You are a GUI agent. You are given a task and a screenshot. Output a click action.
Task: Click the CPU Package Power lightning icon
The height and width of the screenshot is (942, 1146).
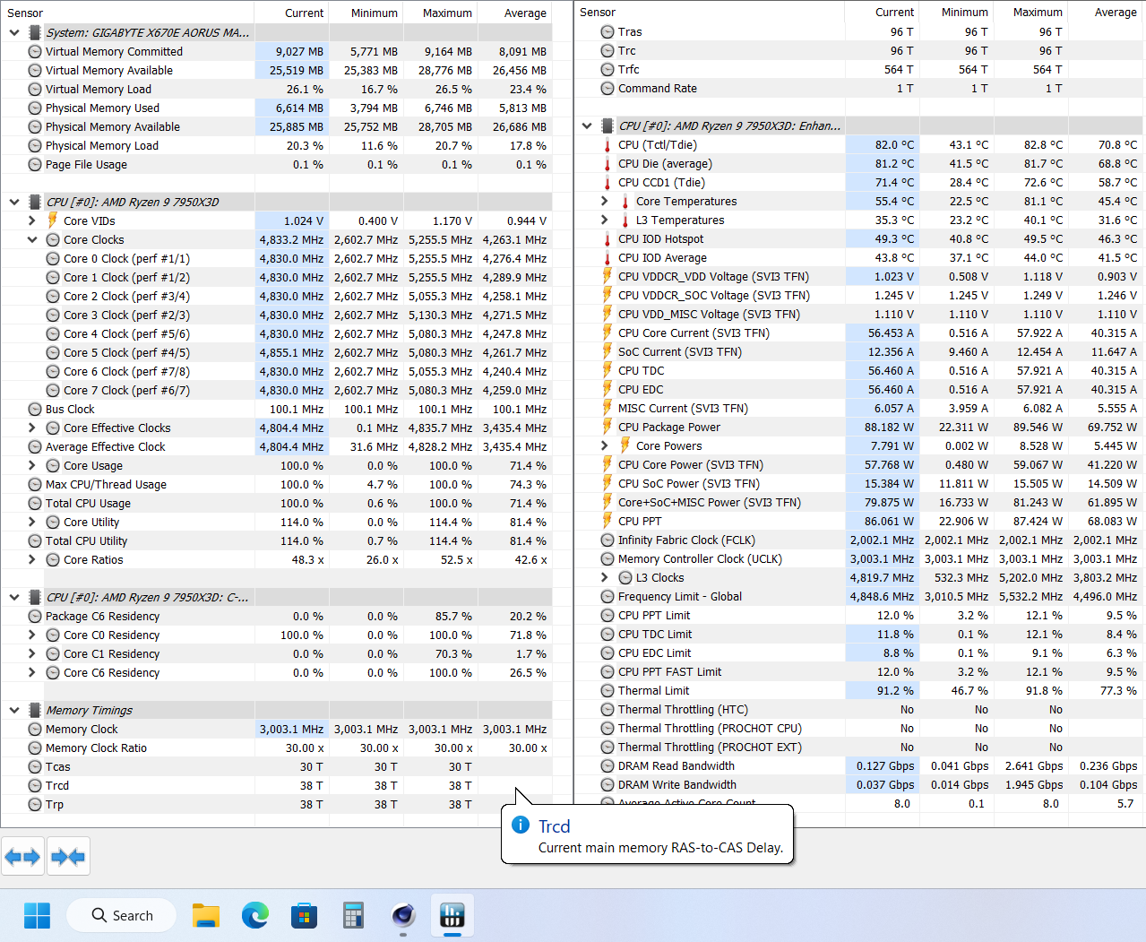click(607, 428)
